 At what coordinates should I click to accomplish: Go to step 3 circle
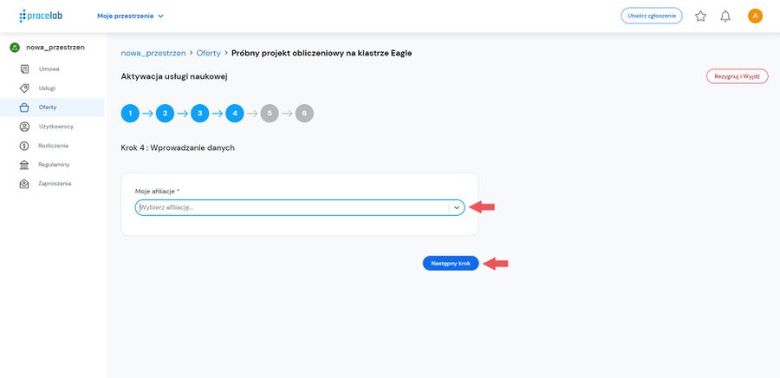pos(200,114)
